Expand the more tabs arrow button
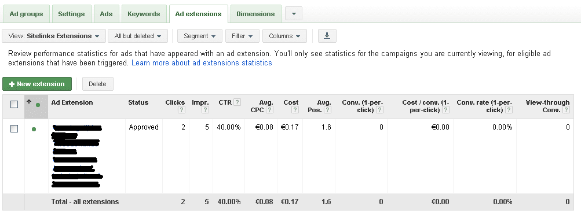Screen dimensions: 581x214 click(x=294, y=14)
